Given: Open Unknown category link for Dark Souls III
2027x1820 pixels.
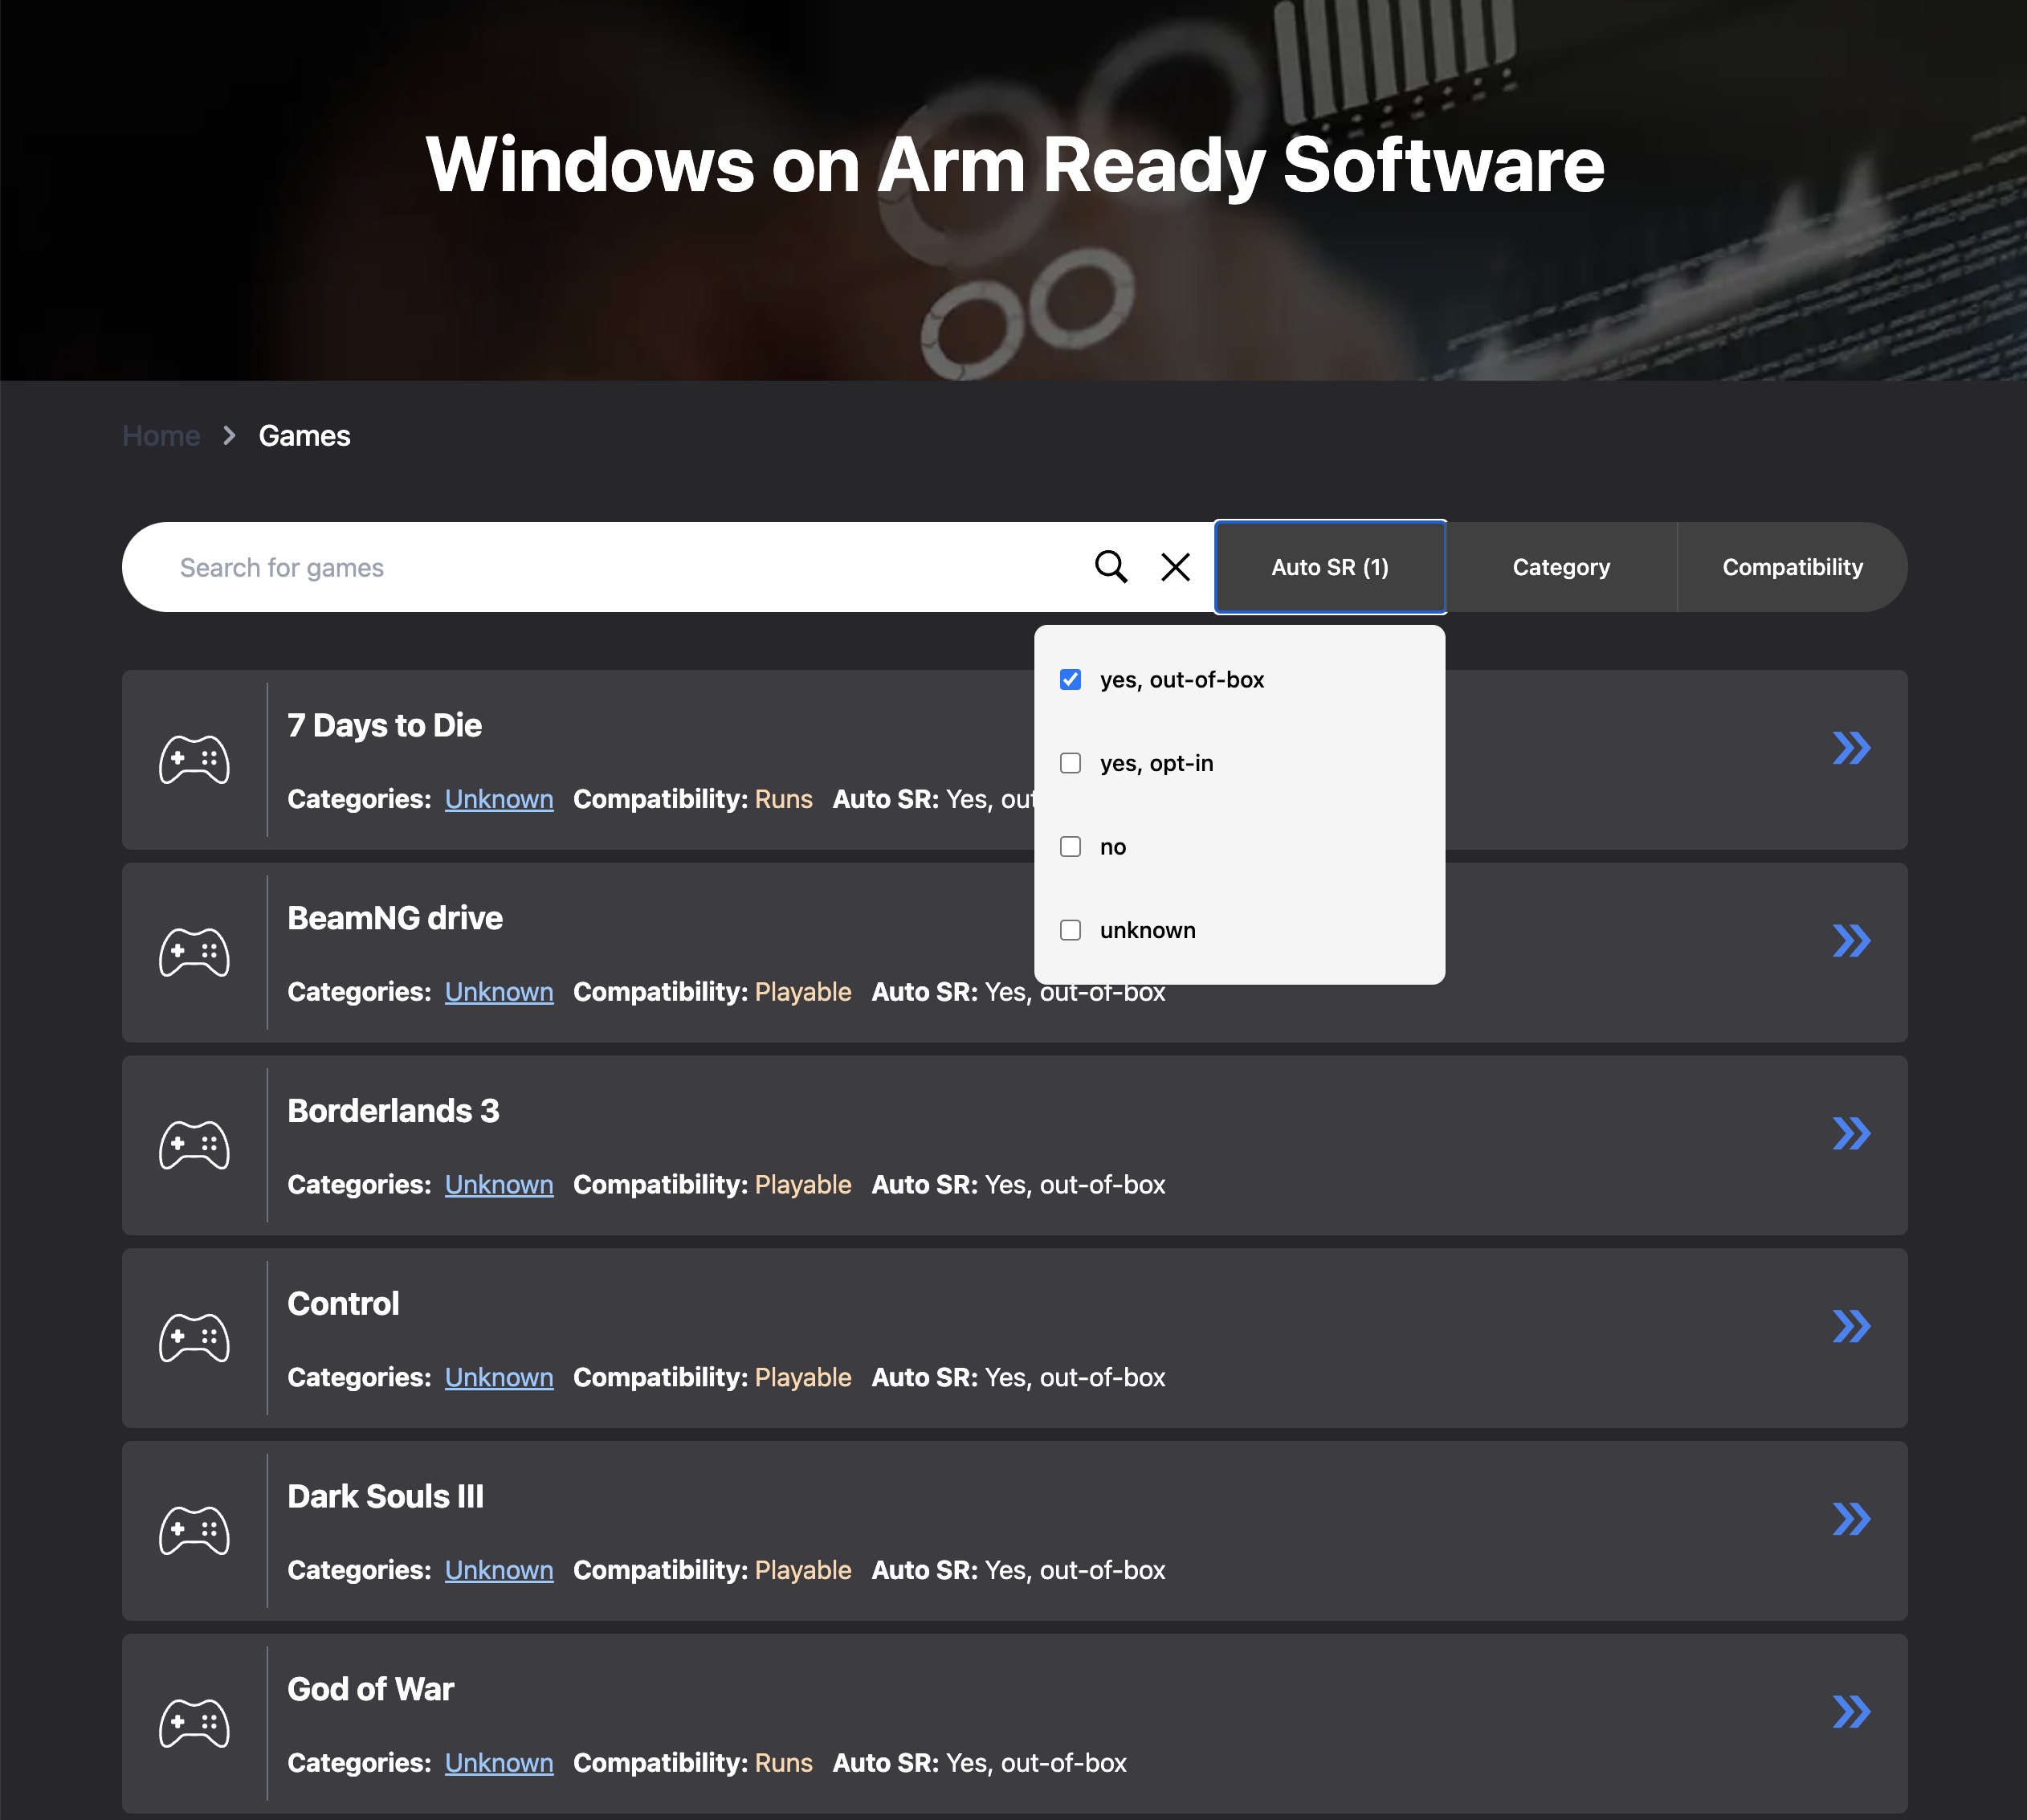Looking at the screenshot, I should [499, 1570].
